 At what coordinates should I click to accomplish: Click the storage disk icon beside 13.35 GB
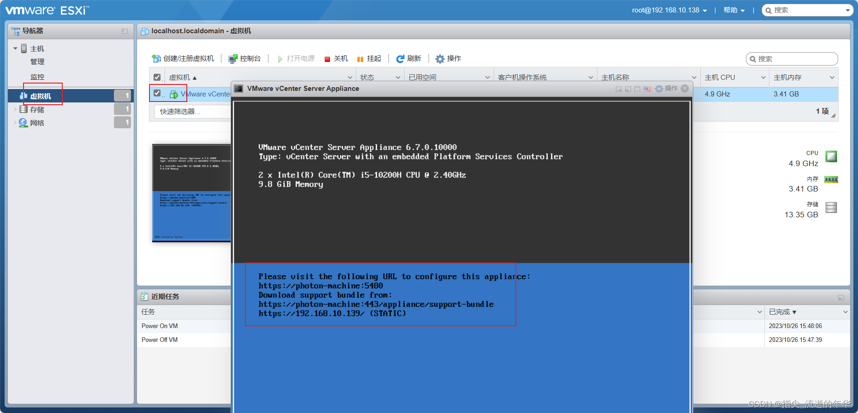[x=831, y=208]
